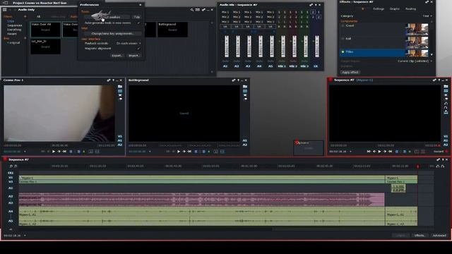
Task: Click the Advanced button below the timeline
Action: pos(439,236)
